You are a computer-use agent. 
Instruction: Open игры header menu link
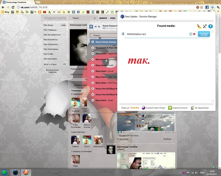tap(113, 18)
